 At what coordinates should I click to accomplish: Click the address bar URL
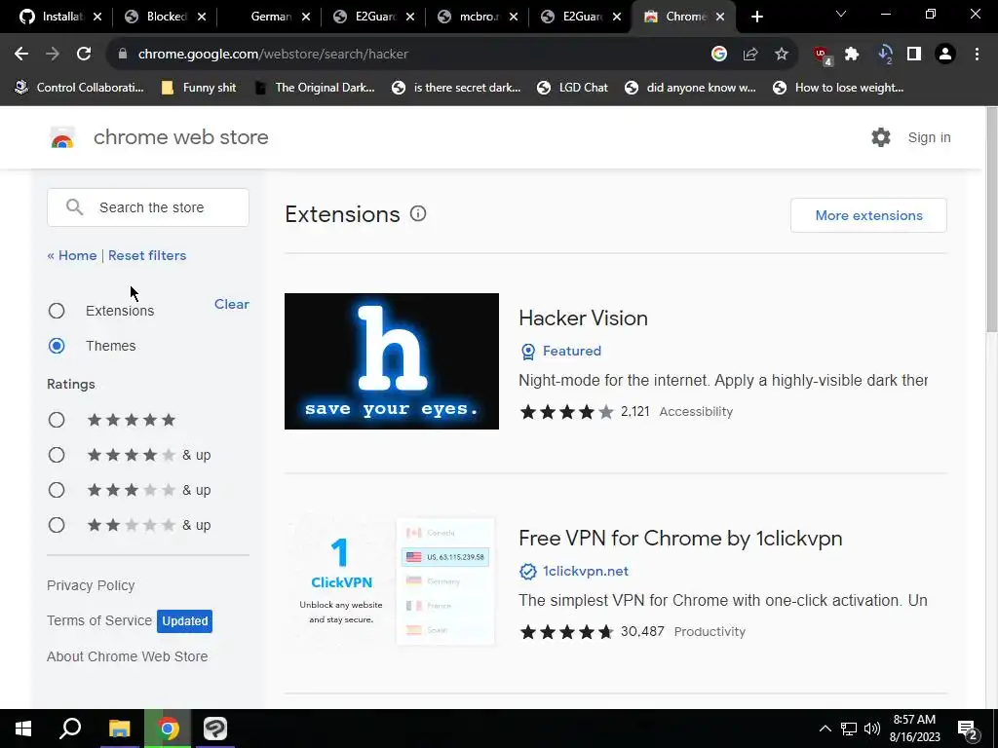pyautogui.click(x=273, y=55)
